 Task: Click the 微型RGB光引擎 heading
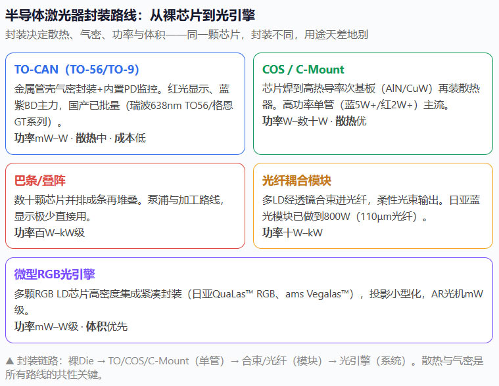(x=55, y=274)
